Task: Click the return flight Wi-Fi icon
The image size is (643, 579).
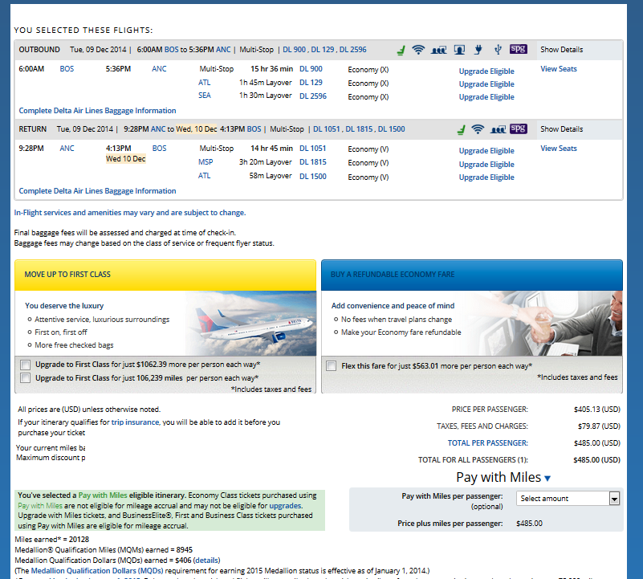Action: [x=478, y=128]
